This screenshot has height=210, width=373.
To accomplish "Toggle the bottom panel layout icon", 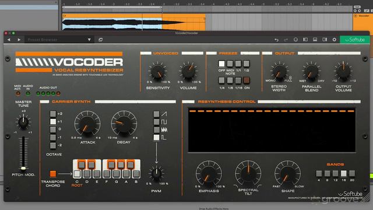I will 315,40.
